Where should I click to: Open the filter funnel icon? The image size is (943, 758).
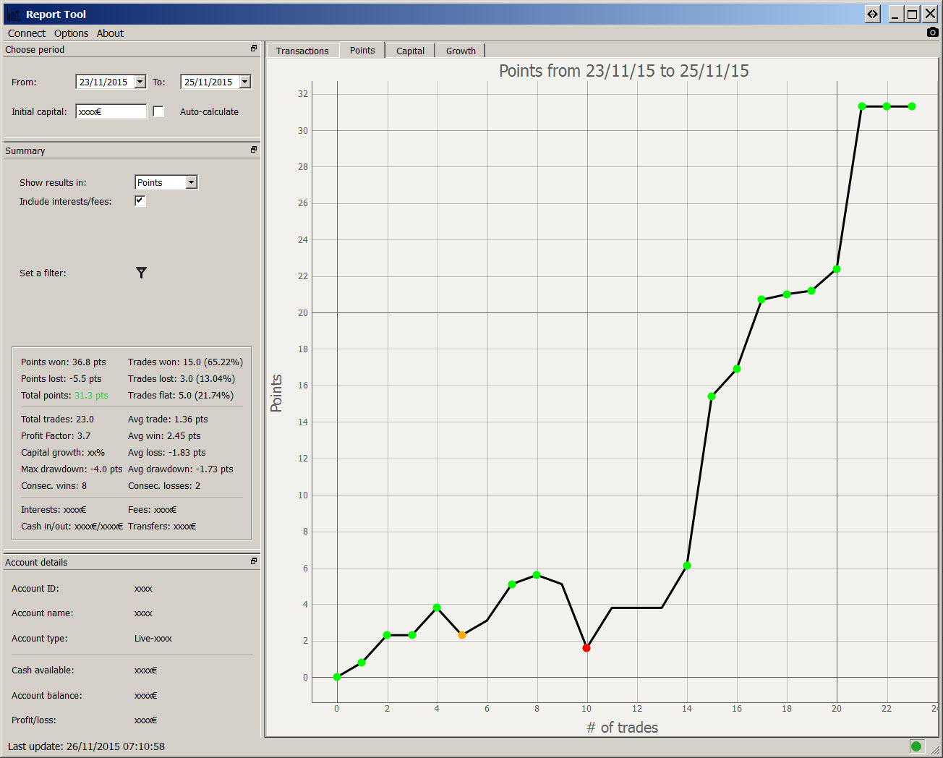tap(141, 273)
